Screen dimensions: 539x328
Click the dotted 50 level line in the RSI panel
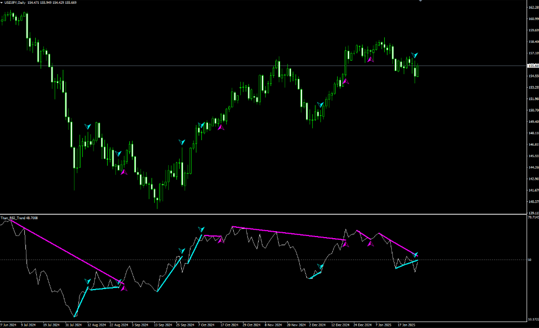[271, 259]
